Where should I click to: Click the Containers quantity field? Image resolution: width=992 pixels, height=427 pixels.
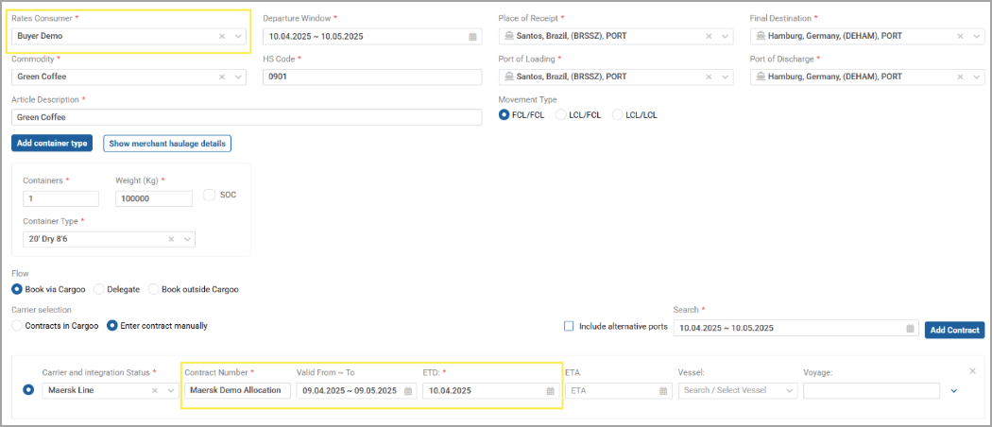(60, 198)
